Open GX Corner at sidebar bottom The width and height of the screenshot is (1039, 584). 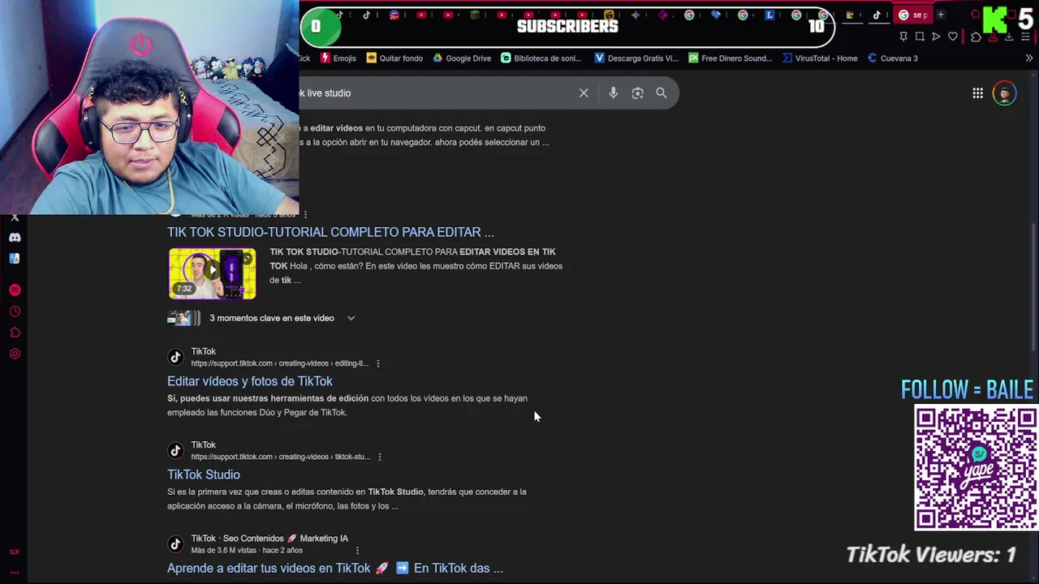[15, 552]
